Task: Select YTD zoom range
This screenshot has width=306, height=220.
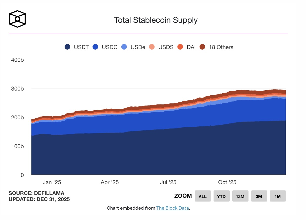Action: 221,196
